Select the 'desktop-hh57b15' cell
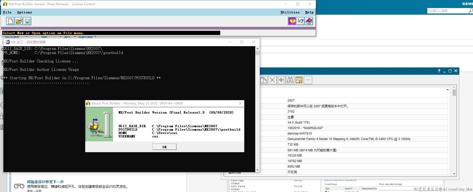473x192 pixels. tap(367, 134)
